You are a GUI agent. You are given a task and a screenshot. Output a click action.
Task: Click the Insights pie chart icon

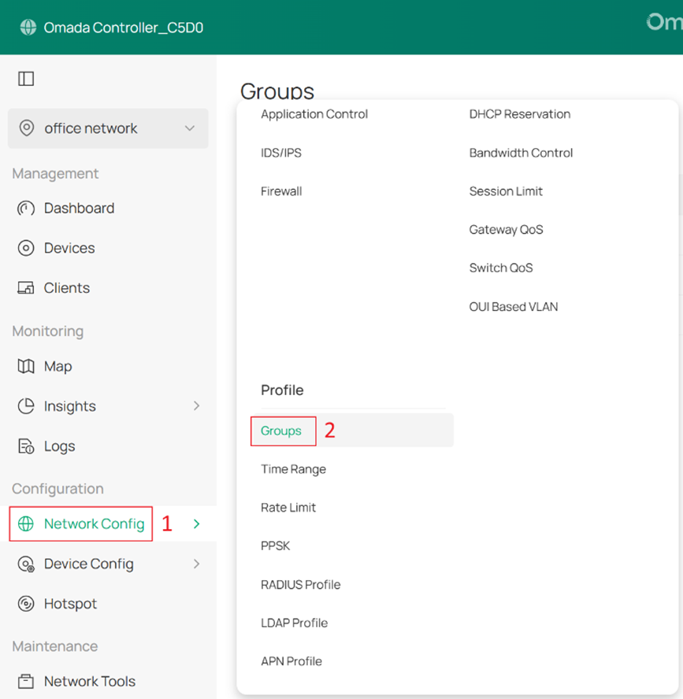[26, 406]
